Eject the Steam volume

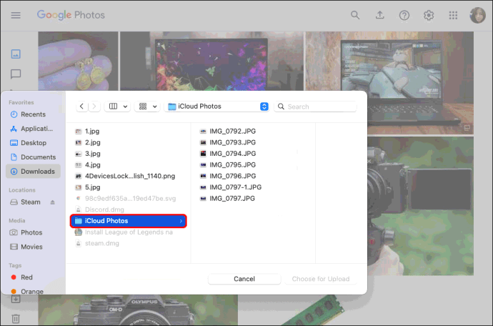(x=52, y=202)
